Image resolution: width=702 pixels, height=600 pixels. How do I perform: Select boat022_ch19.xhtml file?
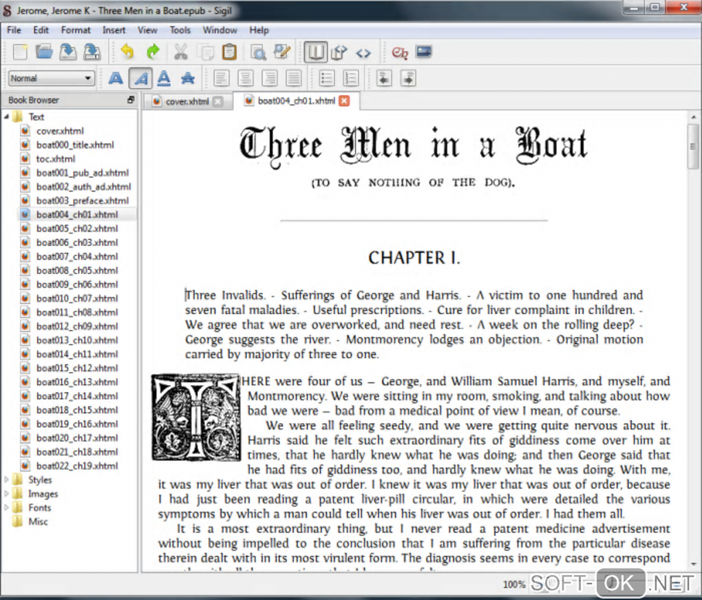(x=77, y=466)
